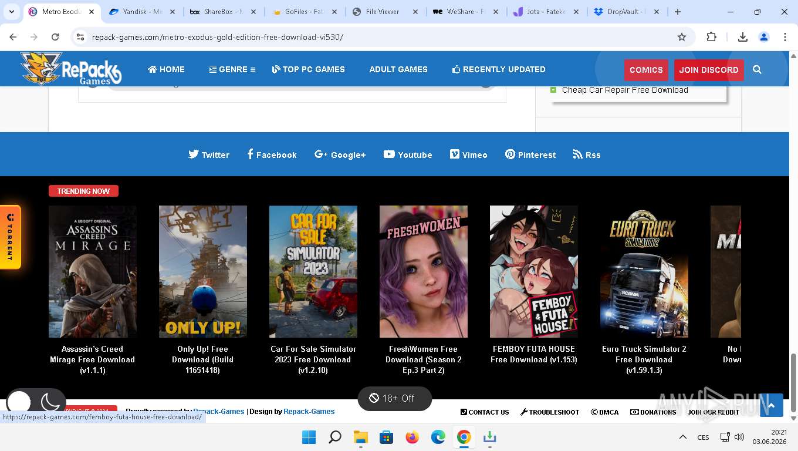The height and width of the screenshot is (451, 798).
Task: Open the Twitter social link
Action: (x=209, y=154)
